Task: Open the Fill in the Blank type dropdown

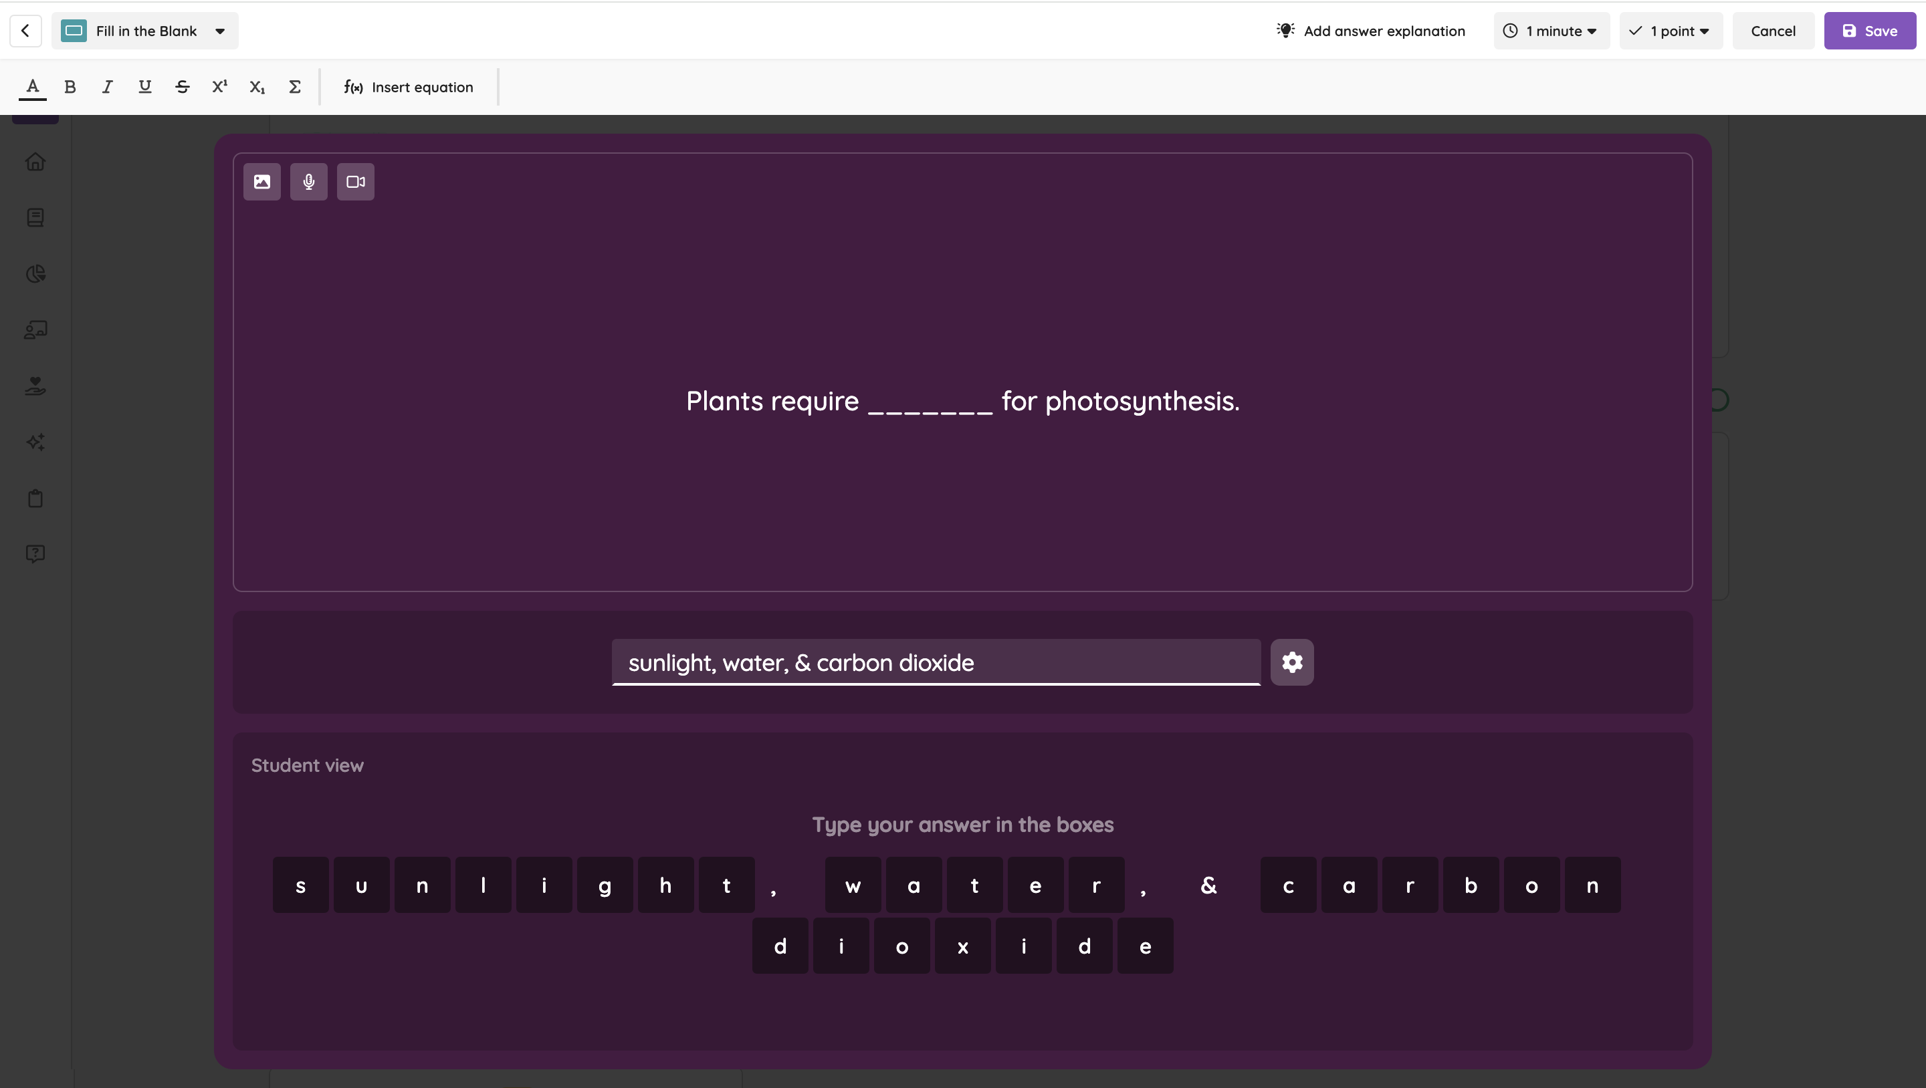Action: 145,31
